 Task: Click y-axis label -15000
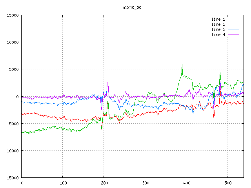point(11,178)
